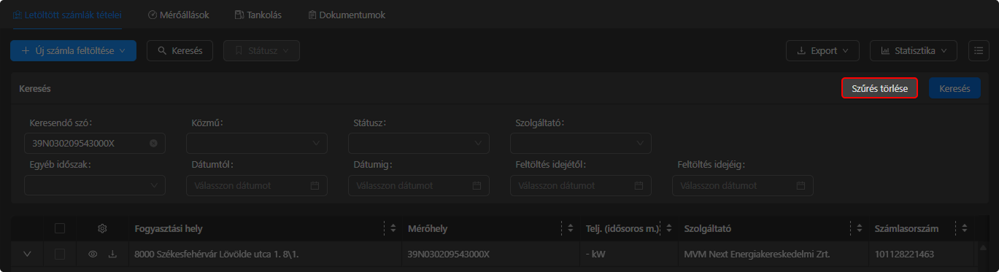Click the blue Keresés button in search panel
This screenshot has height=272, width=999.
(954, 88)
